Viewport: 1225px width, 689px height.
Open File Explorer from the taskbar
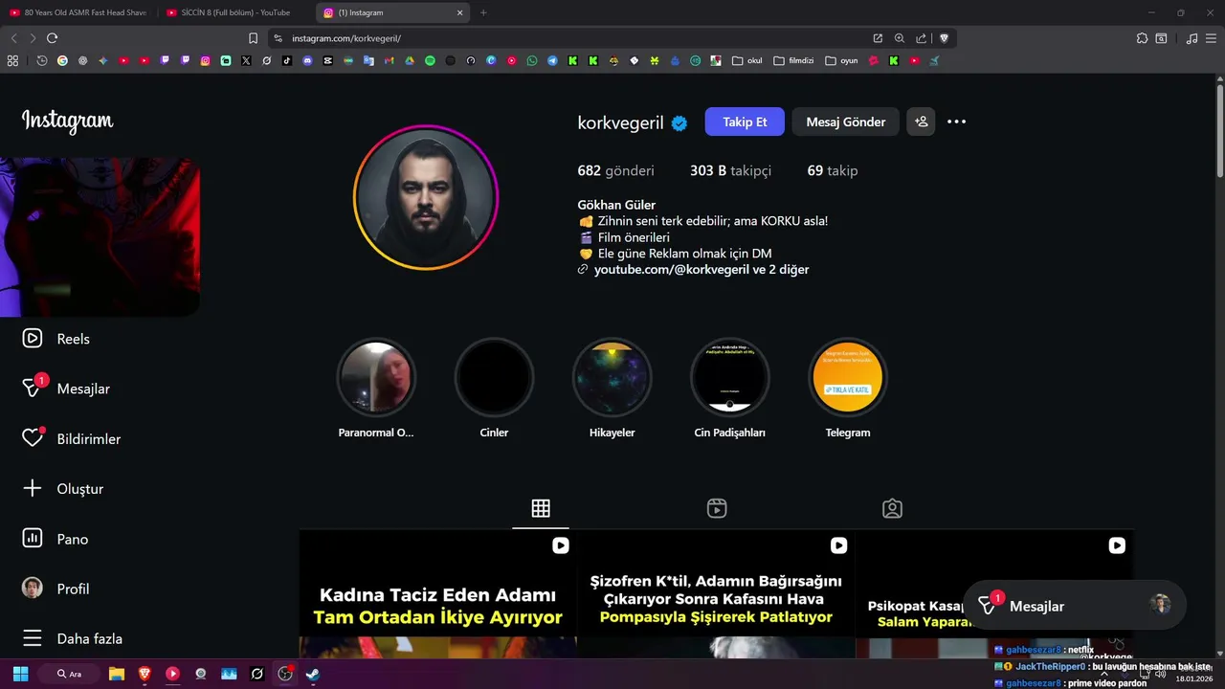(x=117, y=674)
